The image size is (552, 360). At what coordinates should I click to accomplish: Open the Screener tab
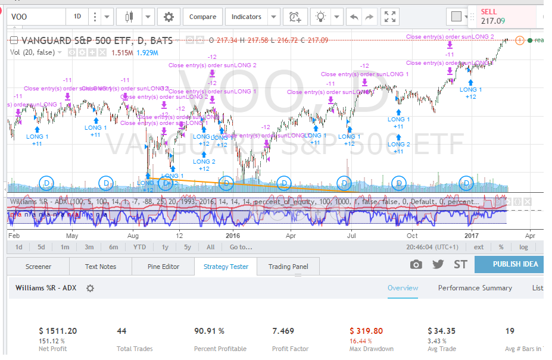[x=38, y=267]
